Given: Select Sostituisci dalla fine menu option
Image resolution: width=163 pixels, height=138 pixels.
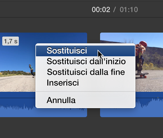Looking at the screenshot, I should tap(85, 72).
